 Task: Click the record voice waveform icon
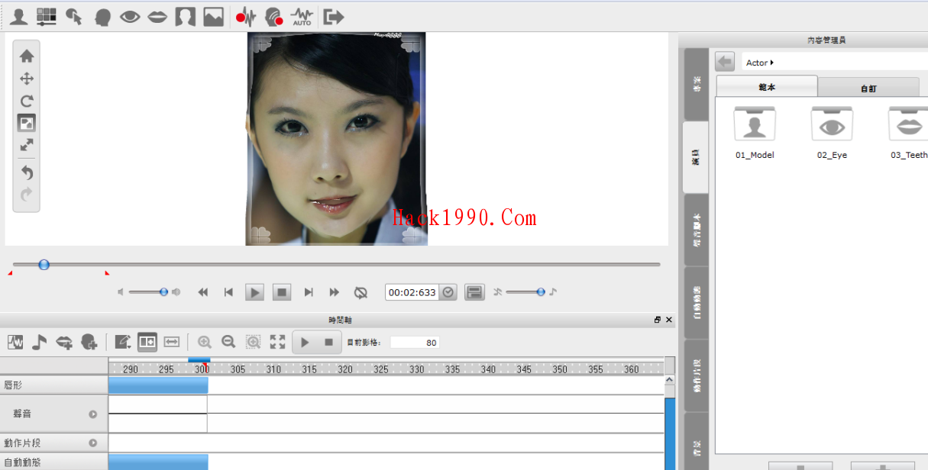pos(245,16)
